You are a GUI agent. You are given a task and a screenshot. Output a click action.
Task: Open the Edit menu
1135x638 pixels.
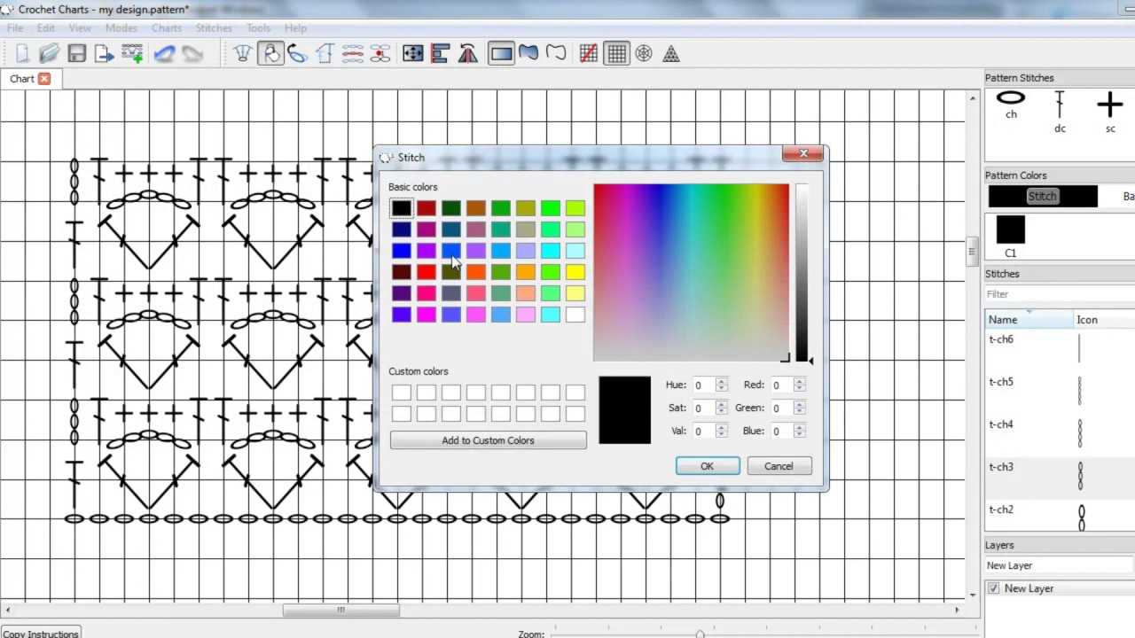[46, 28]
